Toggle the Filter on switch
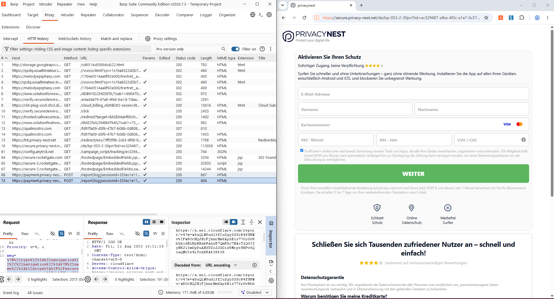 click(x=235, y=49)
